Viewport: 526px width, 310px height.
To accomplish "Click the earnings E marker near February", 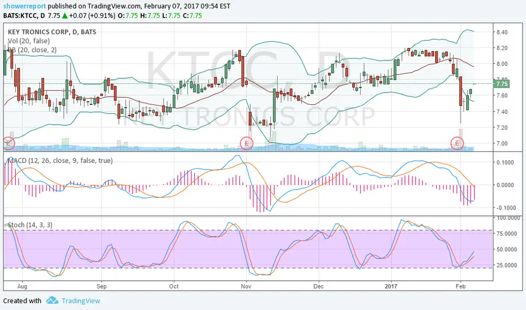I will click(x=457, y=143).
